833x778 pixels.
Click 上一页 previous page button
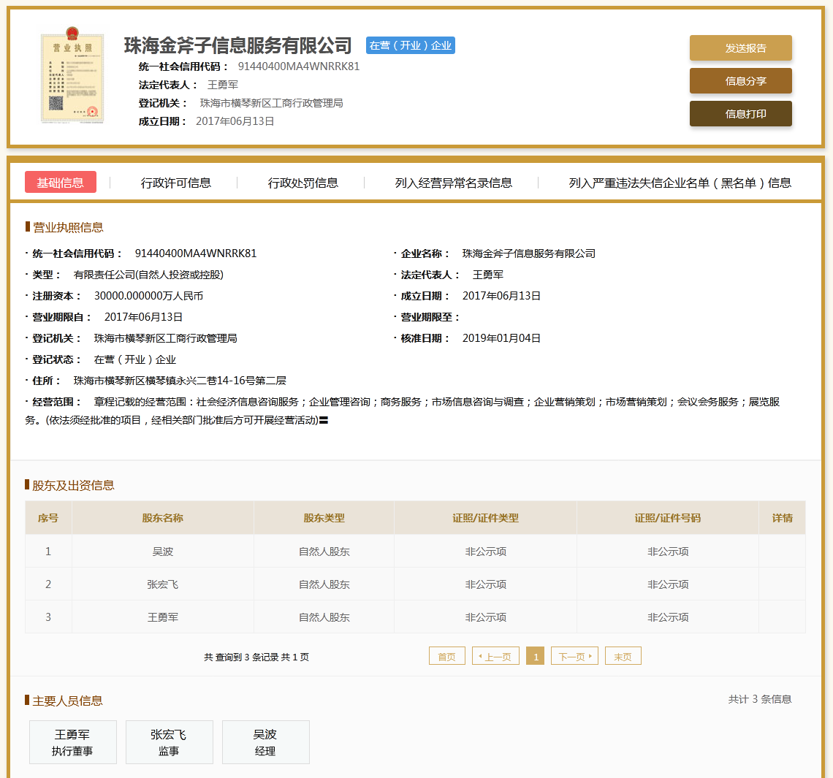(x=496, y=656)
